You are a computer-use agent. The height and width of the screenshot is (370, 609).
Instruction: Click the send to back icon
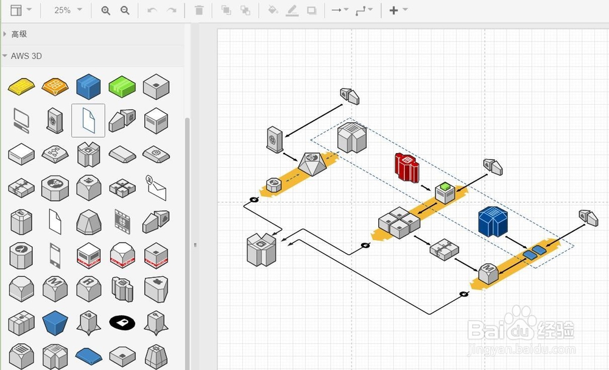245,10
